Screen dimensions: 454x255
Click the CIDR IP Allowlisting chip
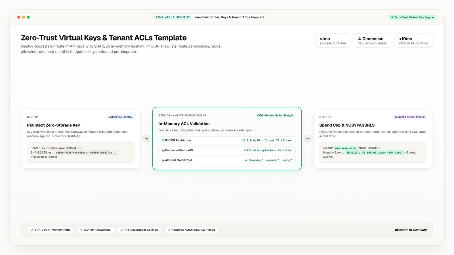click(x=95, y=230)
